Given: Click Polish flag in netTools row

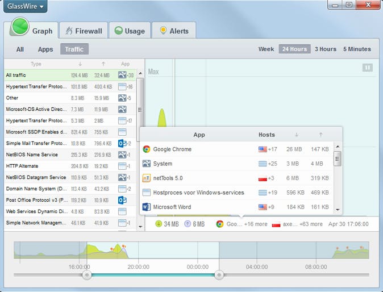Looking at the screenshot, I should tap(263, 178).
